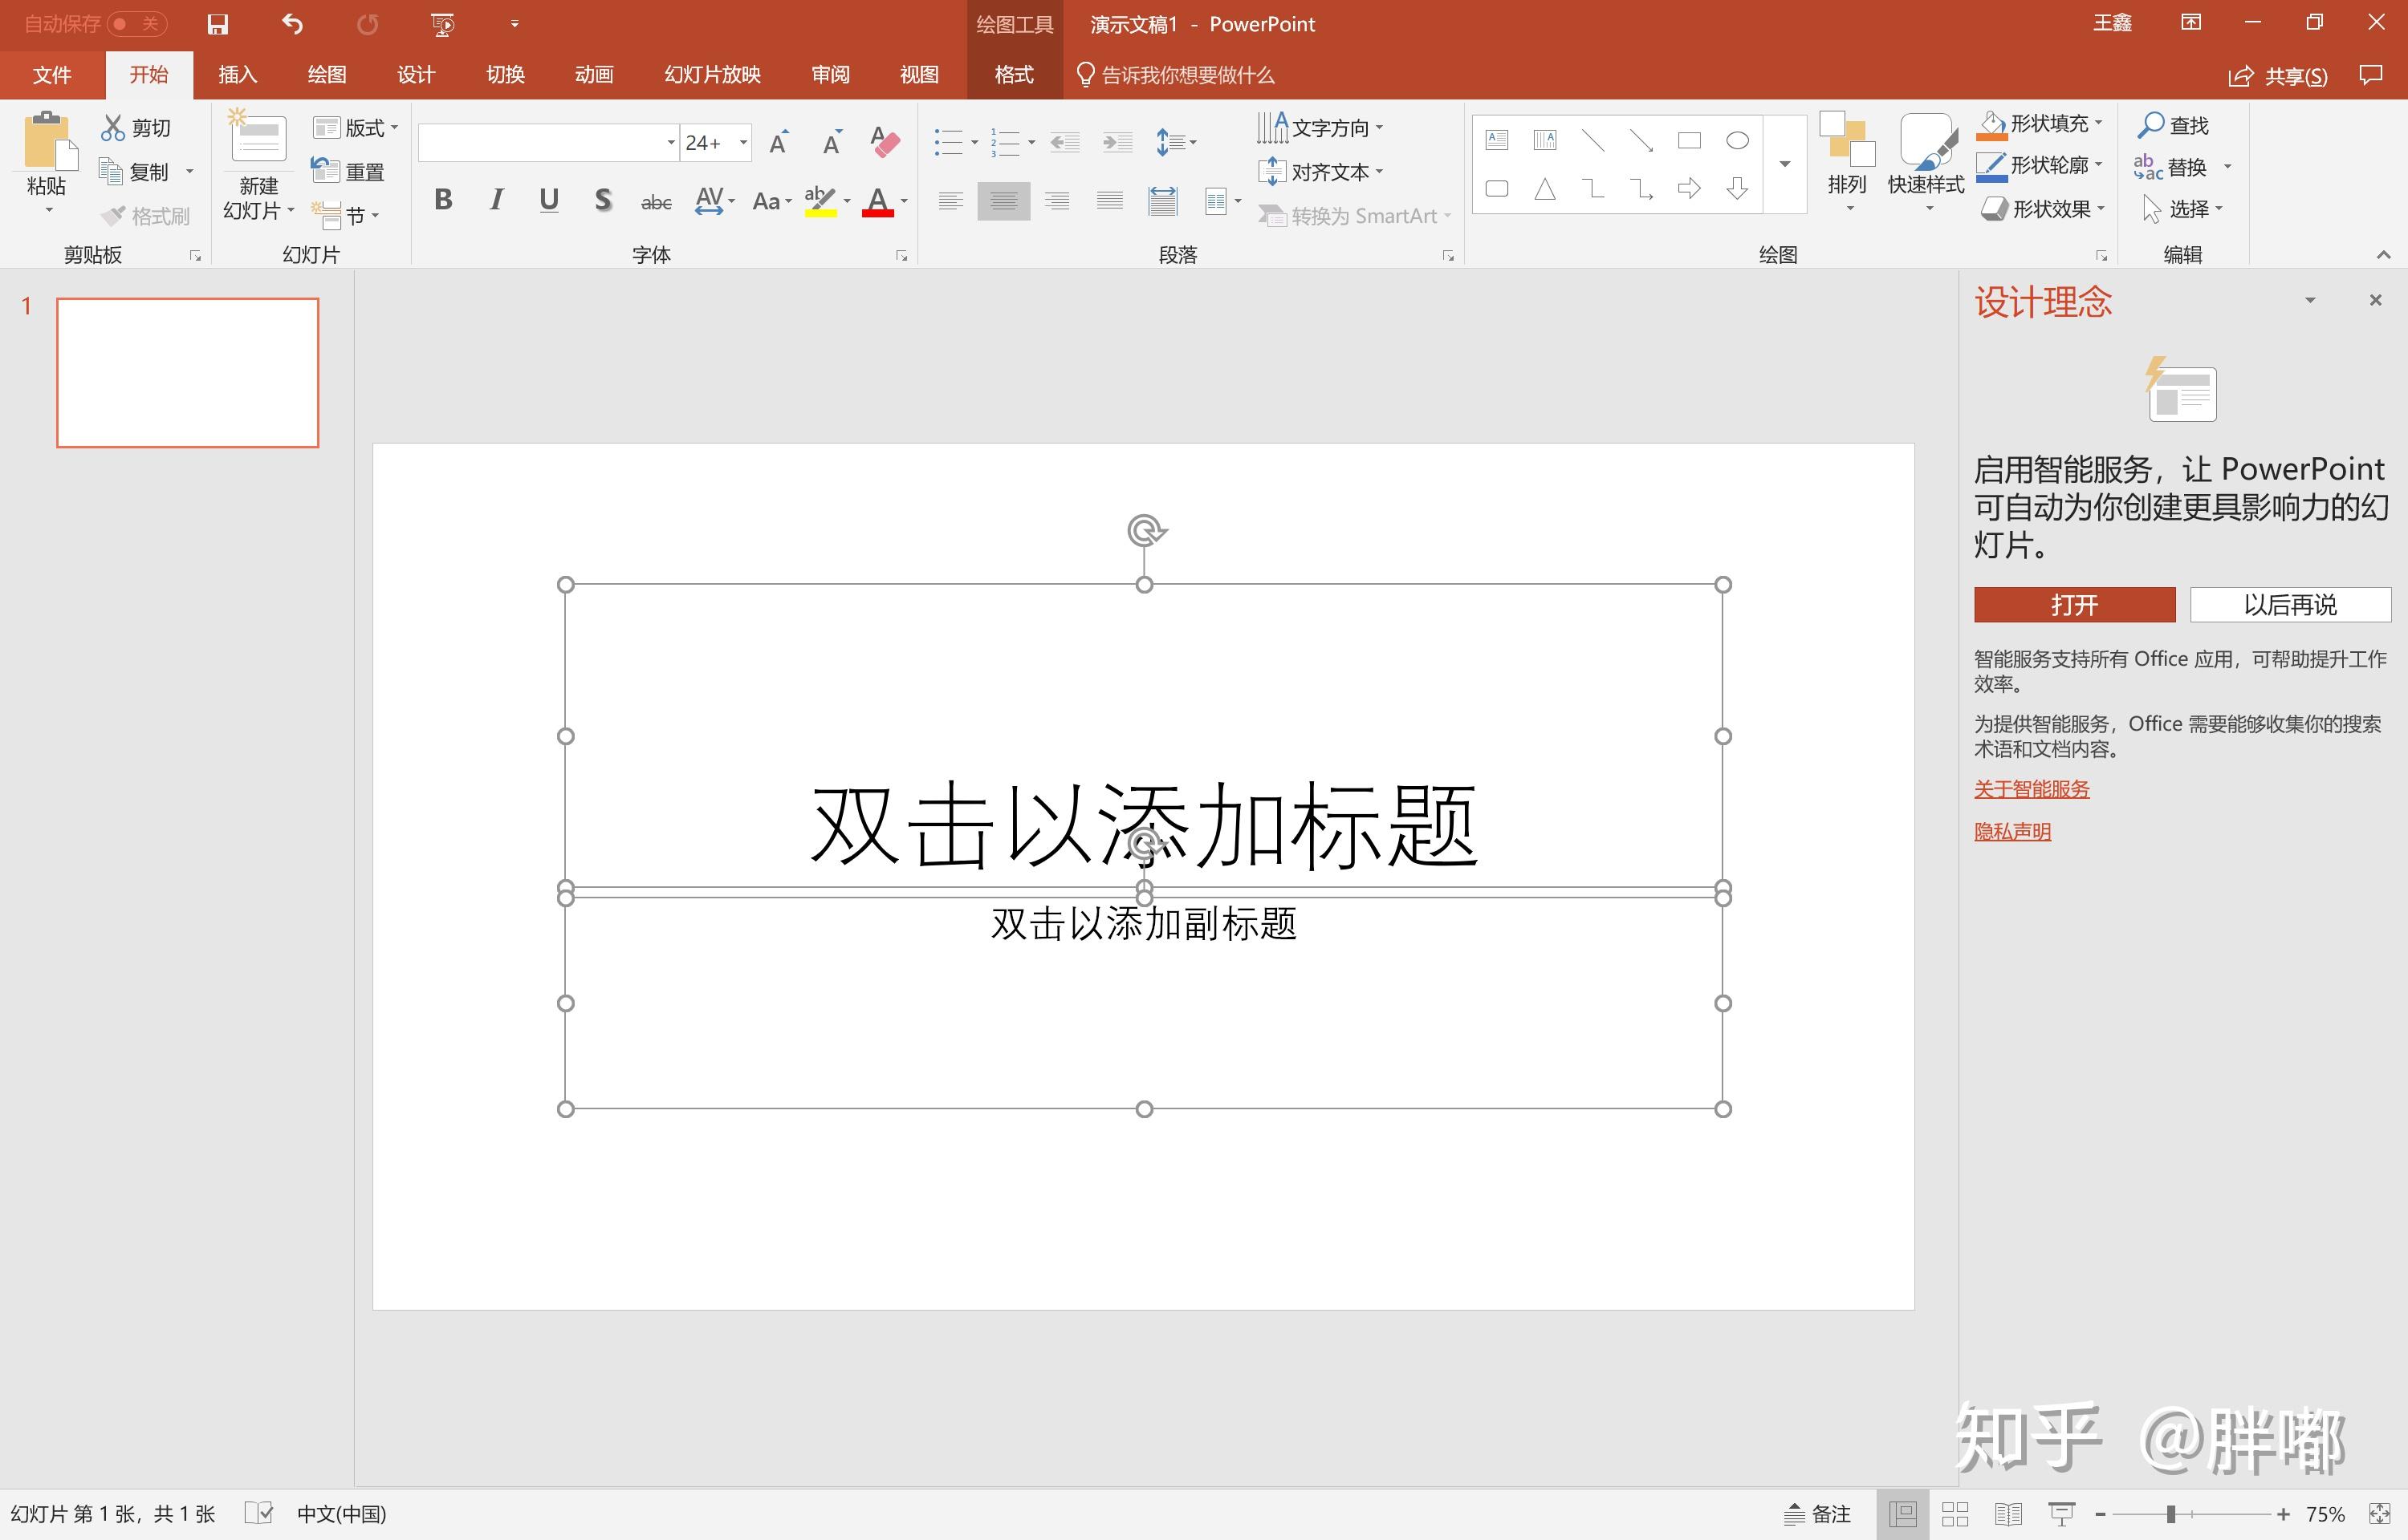Switch to the Format (格式) tab

click(1015, 75)
